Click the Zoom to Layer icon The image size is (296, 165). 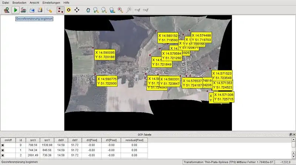[112, 10]
